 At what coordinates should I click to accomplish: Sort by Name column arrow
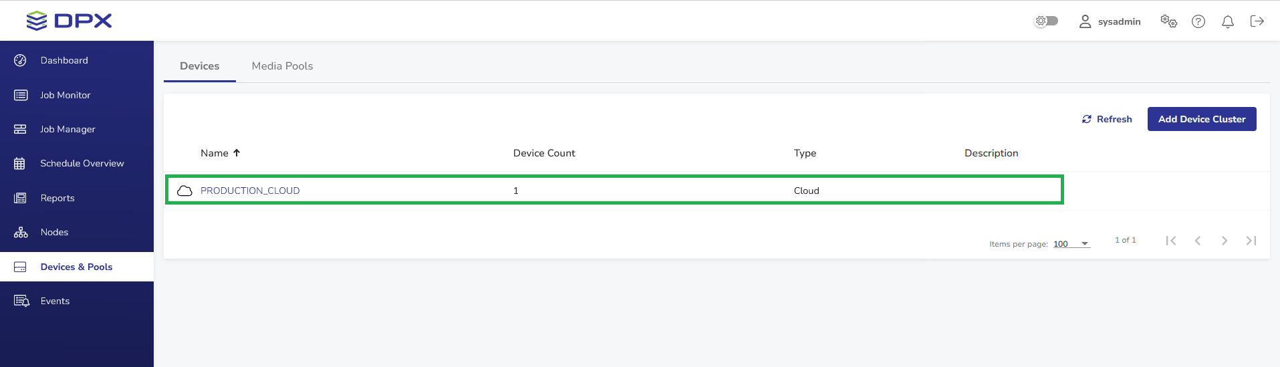(x=237, y=153)
